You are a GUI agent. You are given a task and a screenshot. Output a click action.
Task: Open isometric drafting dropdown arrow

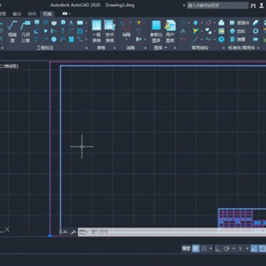click(x=247, y=248)
